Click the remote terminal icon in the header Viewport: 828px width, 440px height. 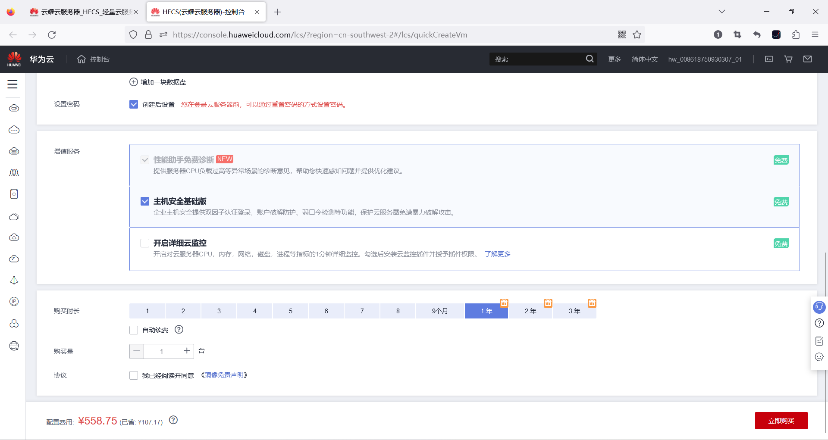click(768, 59)
